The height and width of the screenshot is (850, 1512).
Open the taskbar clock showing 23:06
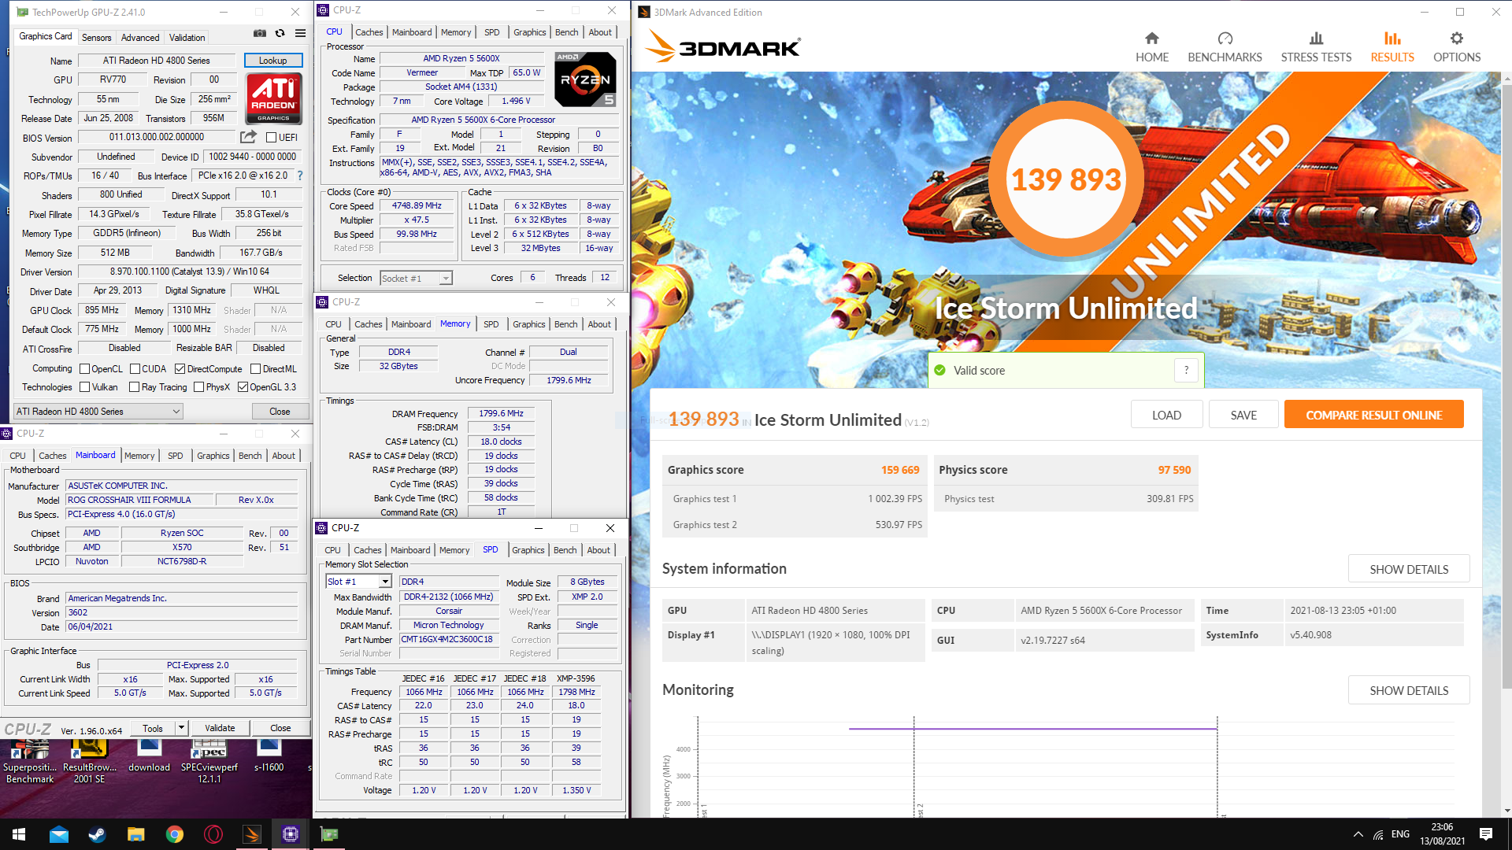[1442, 834]
